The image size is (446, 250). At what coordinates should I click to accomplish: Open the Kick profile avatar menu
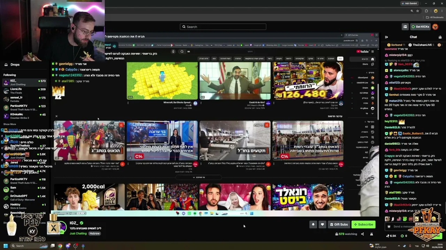(435, 27)
